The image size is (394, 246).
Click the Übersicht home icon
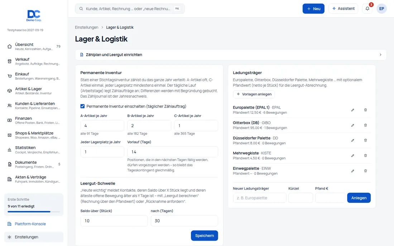click(x=10, y=46)
